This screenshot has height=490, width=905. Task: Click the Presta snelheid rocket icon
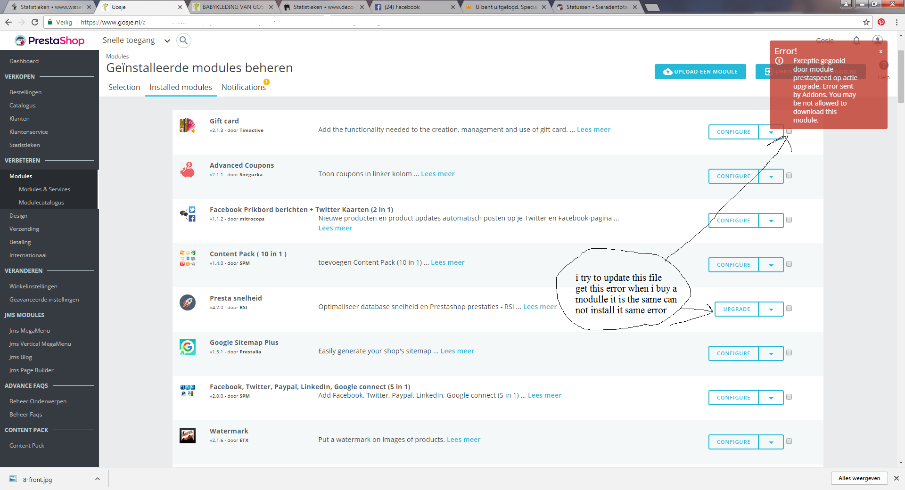188,302
